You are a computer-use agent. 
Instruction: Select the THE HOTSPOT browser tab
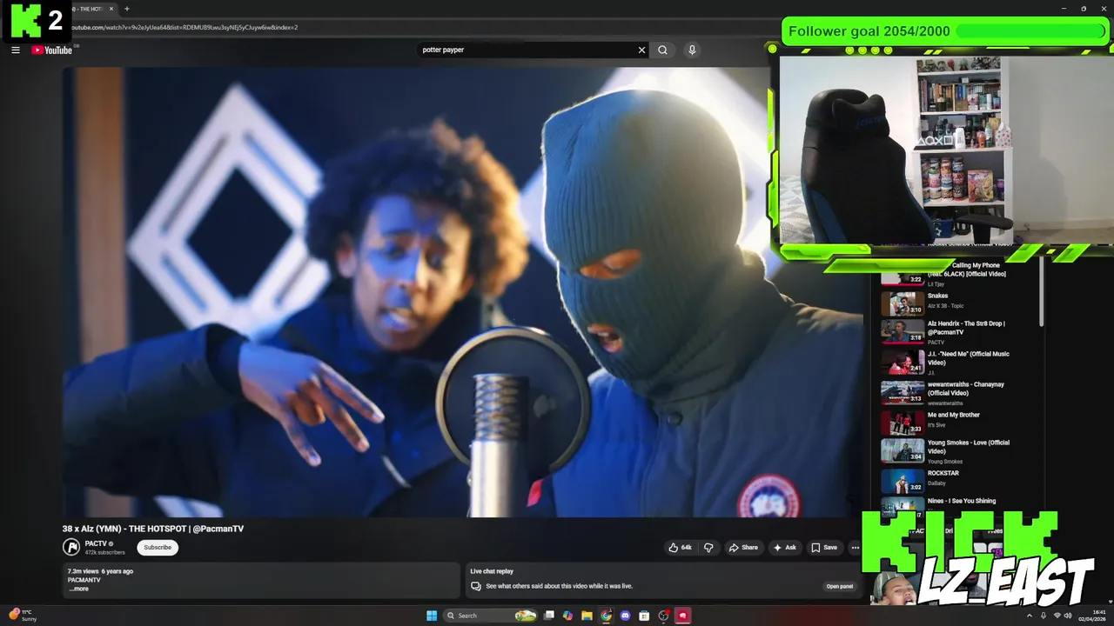click(91, 9)
